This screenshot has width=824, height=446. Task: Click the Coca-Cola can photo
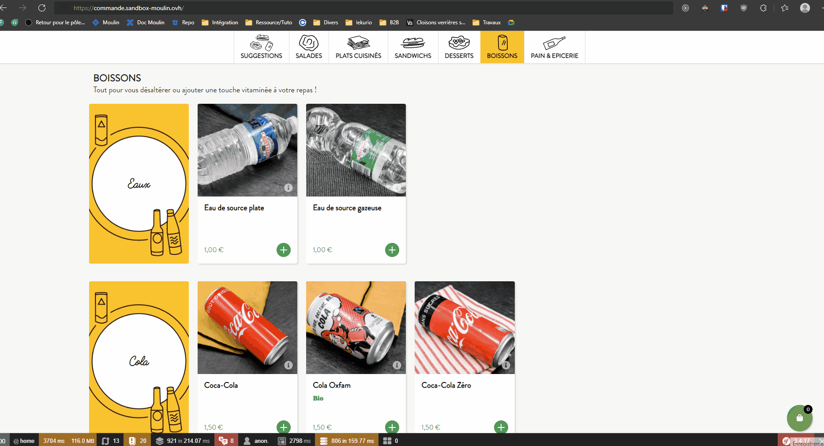tap(247, 328)
